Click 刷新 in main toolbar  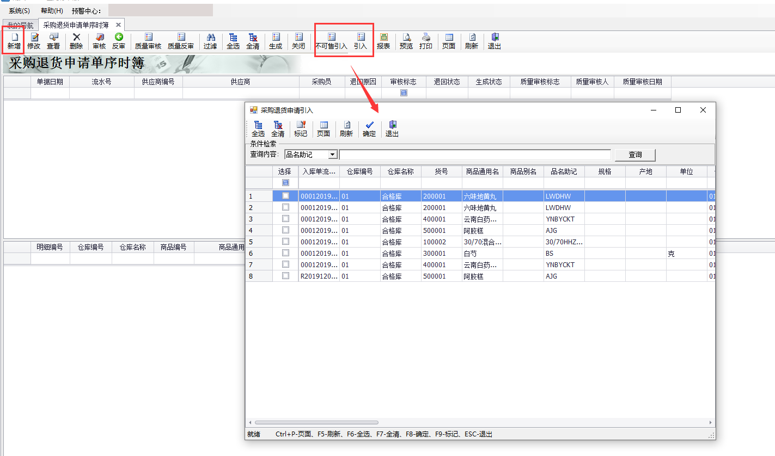pos(472,41)
